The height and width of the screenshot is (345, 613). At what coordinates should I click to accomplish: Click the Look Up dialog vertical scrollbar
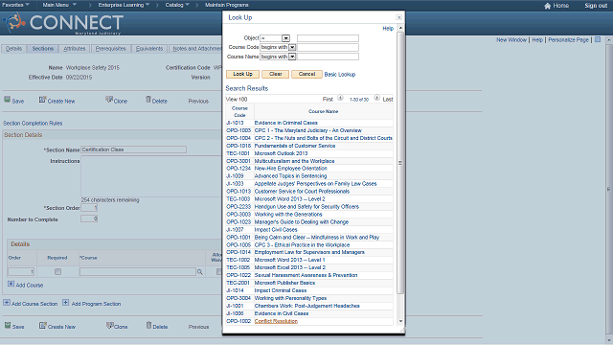pyautogui.click(x=400, y=162)
